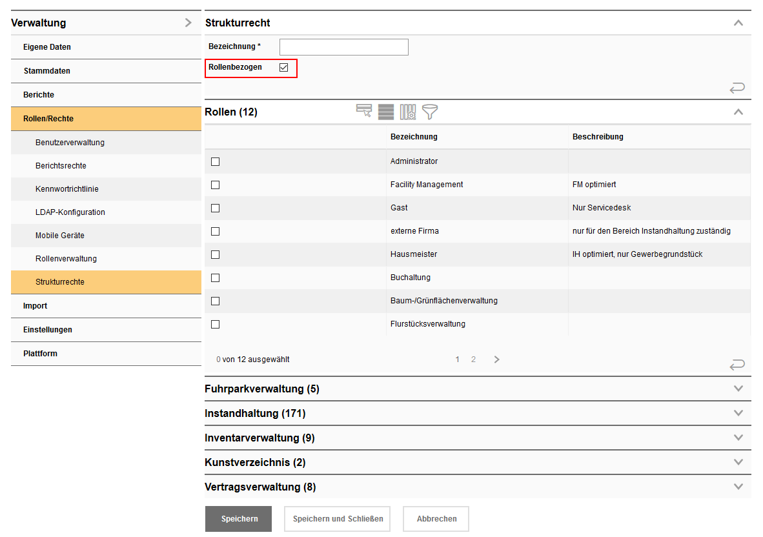Expand the Instandhaltung (171) section
This screenshot has width=763, height=537.
coord(738,413)
